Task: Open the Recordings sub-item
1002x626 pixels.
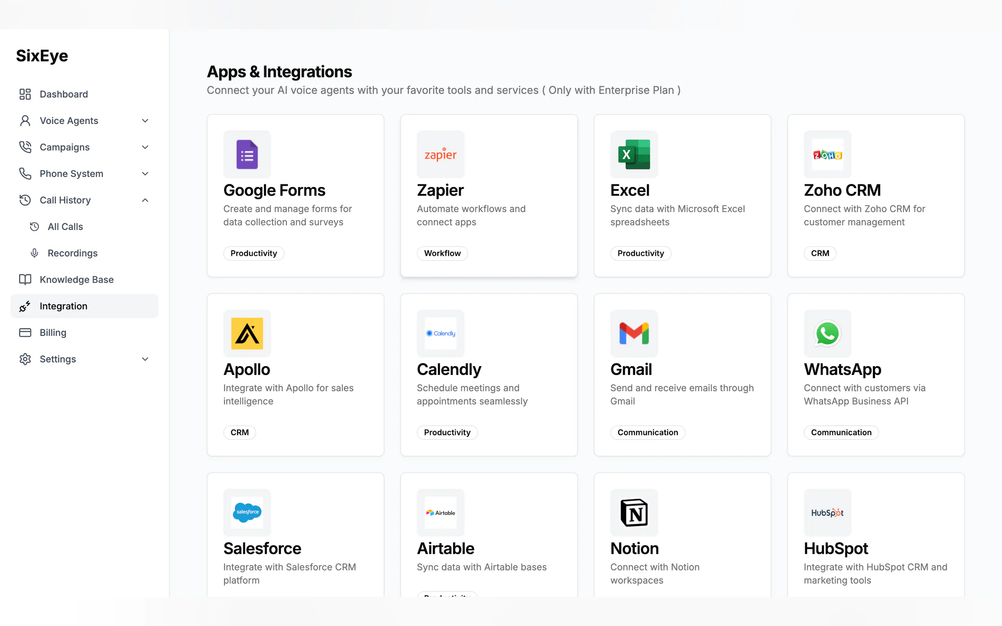Action: pos(73,253)
